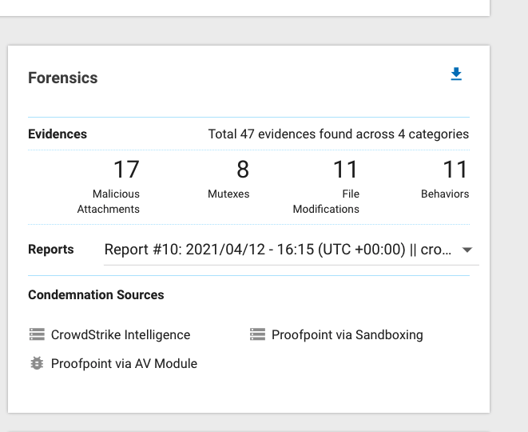Select the Behaviors category label
Viewport: 528px width, 432px height.
445,194
